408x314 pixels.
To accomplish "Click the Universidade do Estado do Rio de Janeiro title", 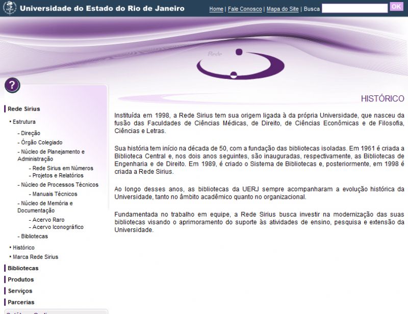I will (102, 8).
